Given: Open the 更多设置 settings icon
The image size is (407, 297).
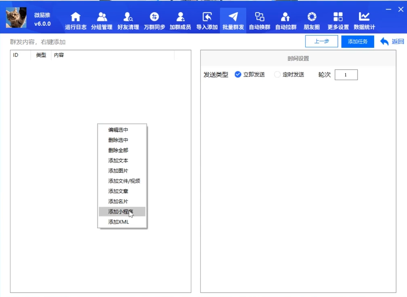Looking at the screenshot, I should (x=338, y=19).
